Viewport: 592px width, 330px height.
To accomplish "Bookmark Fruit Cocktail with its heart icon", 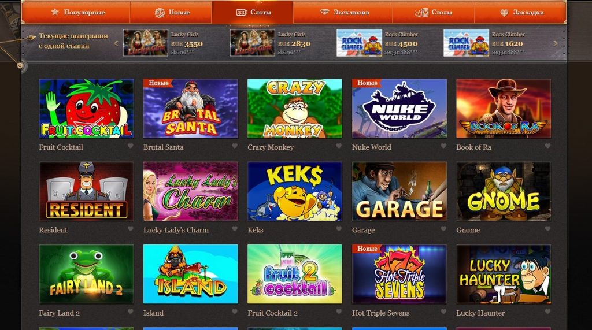I will 130,146.
